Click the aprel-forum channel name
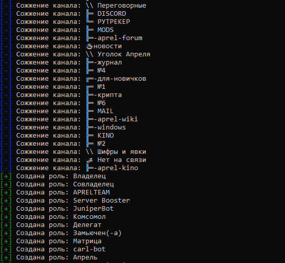285x263 pixels. click(120, 38)
